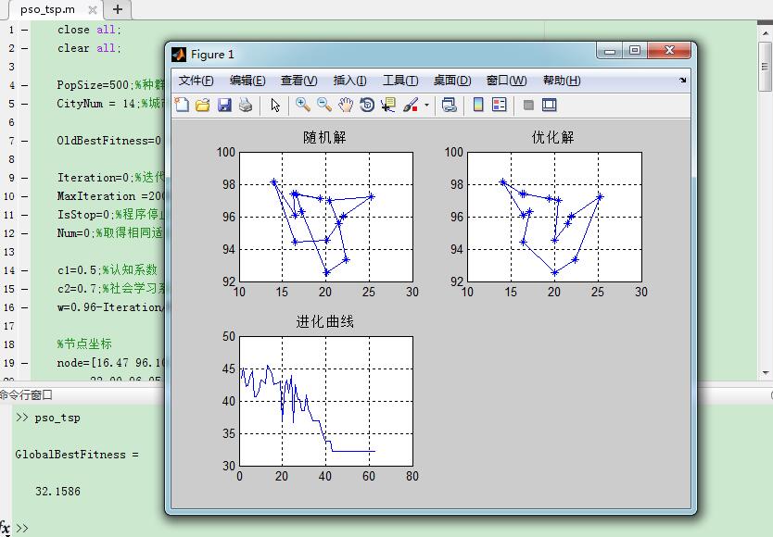The height and width of the screenshot is (537, 773).
Task: Click the Figure 1 title bar text
Action: click(212, 55)
